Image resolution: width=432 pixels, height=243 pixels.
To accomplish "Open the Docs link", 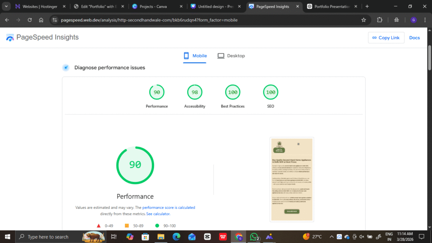I will click(414, 38).
